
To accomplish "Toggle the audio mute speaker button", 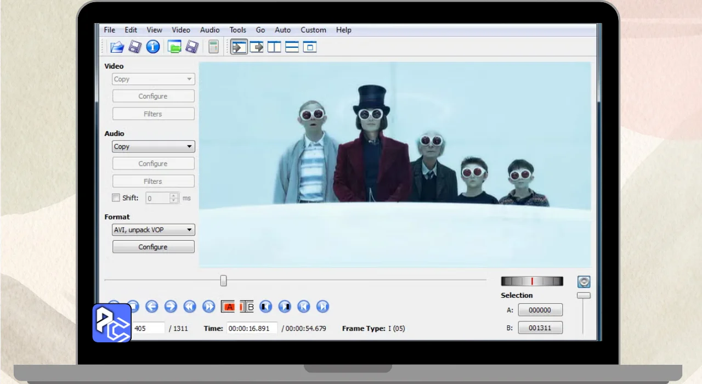I will click(584, 282).
